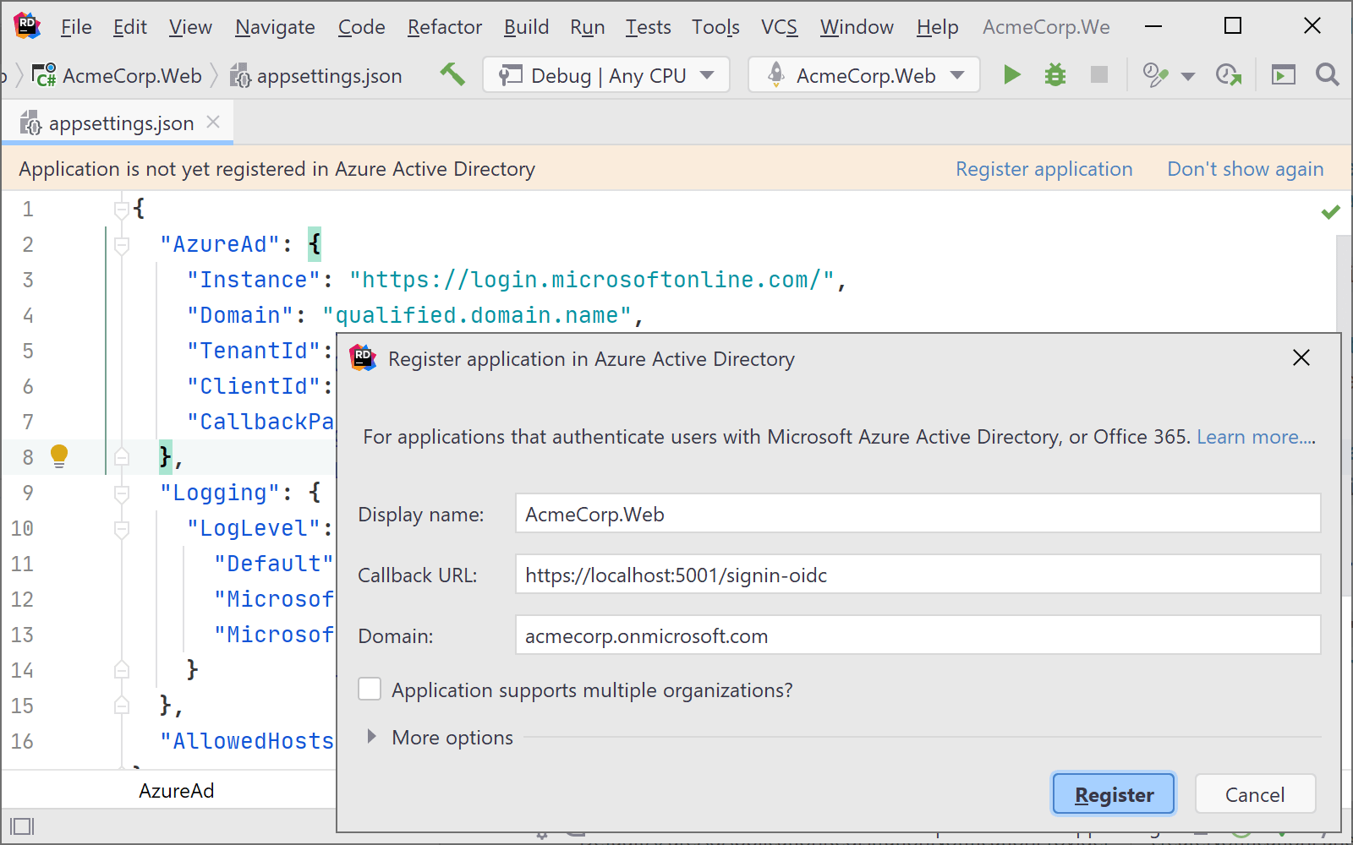Open the dropdown arrow next to the profiler icon

(1187, 76)
